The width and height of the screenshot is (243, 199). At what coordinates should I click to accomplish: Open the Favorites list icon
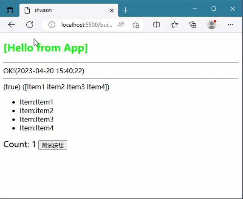point(175,25)
